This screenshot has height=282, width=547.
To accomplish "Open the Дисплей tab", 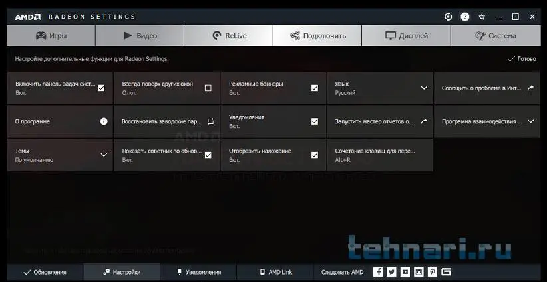I will click(x=407, y=35).
